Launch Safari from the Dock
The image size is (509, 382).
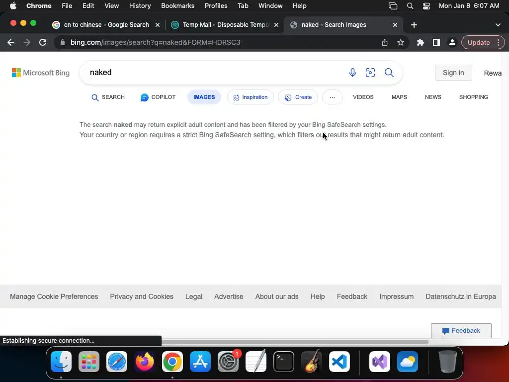[116, 362]
